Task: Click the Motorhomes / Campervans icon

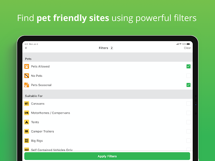Action: click(x=26, y=113)
